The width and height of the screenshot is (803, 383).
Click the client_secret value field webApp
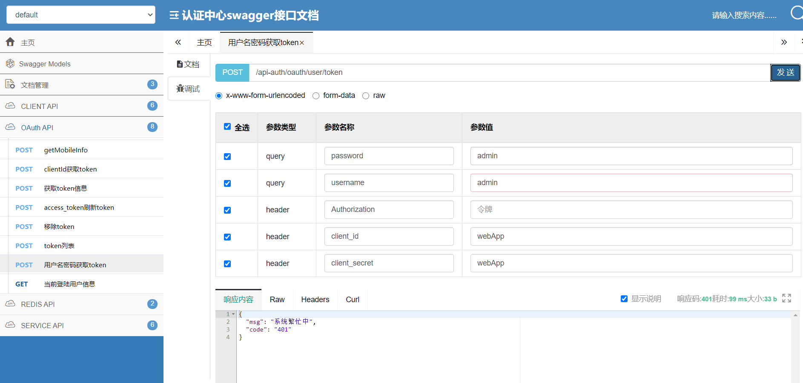point(631,263)
